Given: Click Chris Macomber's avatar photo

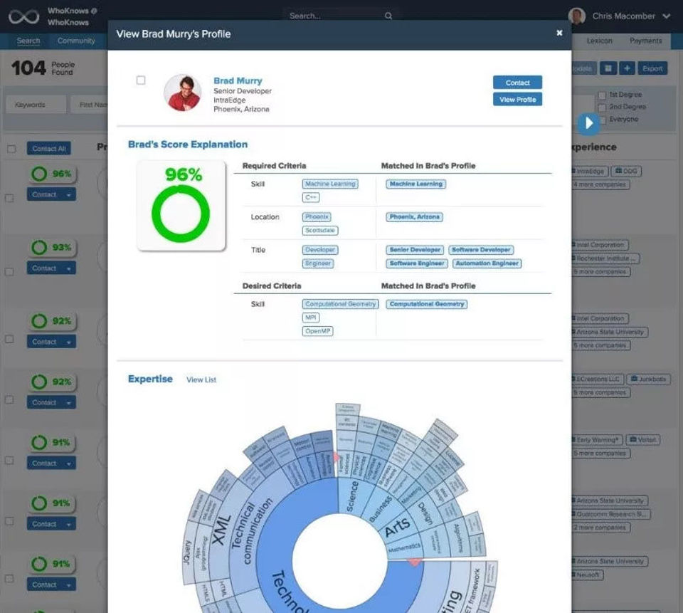Looking at the screenshot, I should (577, 16).
